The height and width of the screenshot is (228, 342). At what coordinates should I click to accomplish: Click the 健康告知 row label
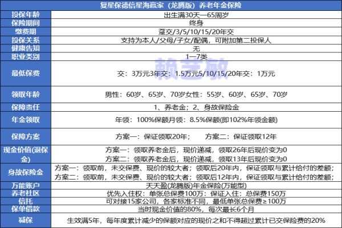pos(26,48)
